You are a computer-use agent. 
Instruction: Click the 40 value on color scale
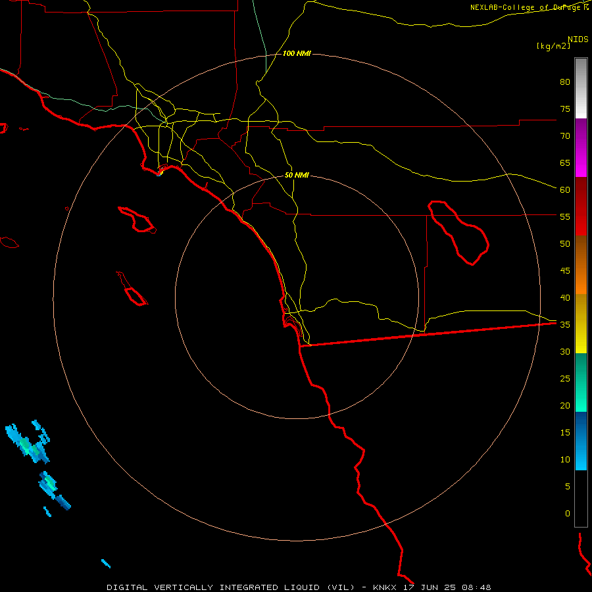pyautogui.click(x=565, y=297)
